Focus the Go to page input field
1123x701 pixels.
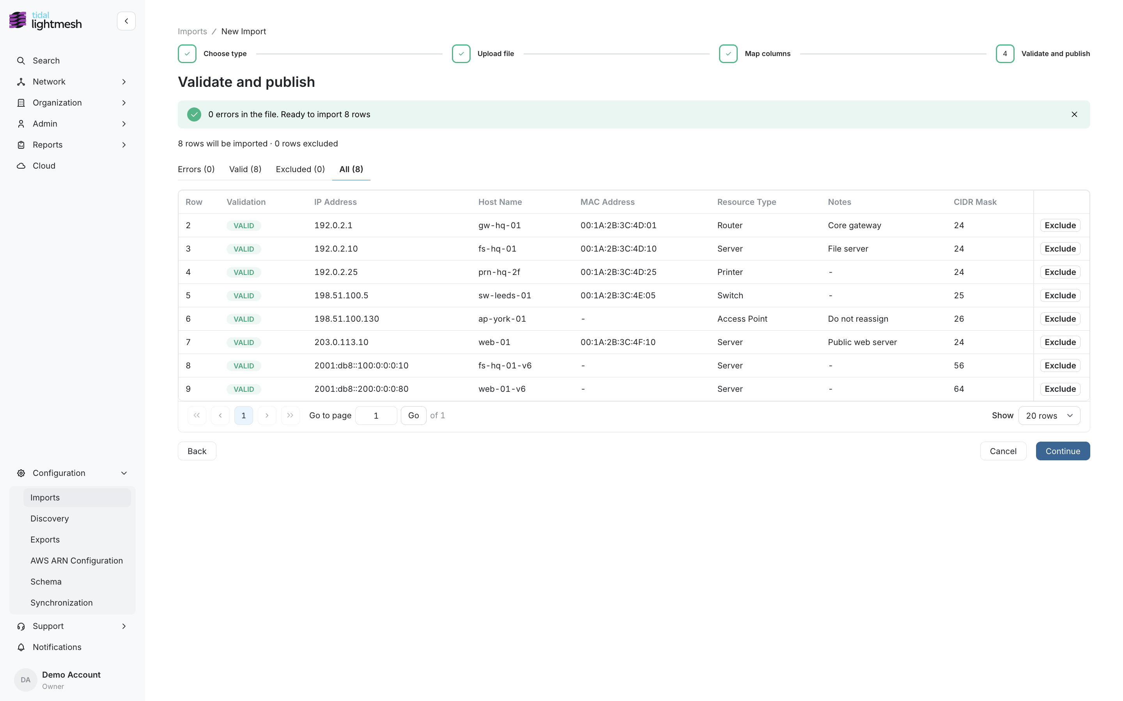coord(376,416)
